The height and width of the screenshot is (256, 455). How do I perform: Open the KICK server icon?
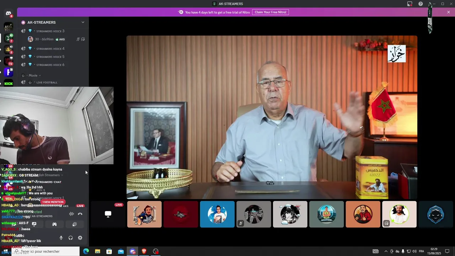point(9,84)
